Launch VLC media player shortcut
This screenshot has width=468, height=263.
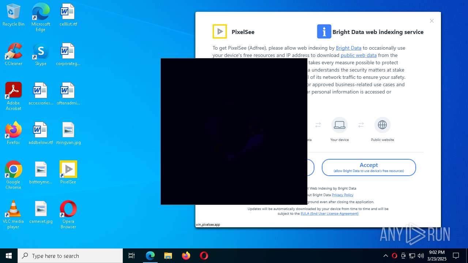click(x=14, y=215)
